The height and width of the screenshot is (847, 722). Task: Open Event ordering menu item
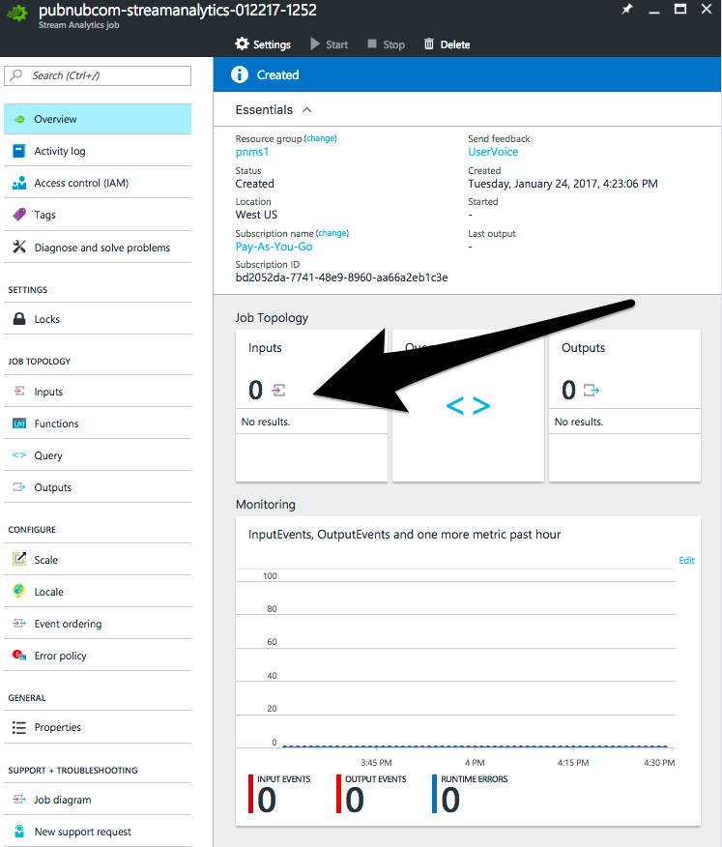98,624
